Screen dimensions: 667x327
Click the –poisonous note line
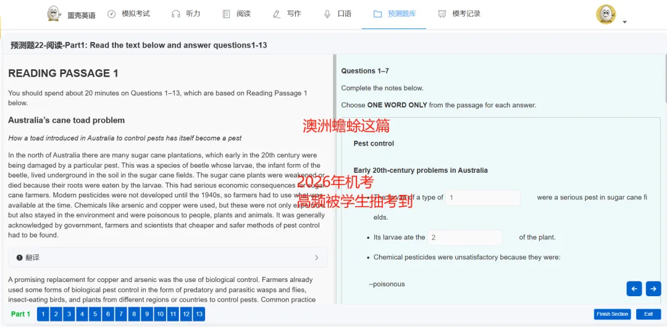point(387,284)
